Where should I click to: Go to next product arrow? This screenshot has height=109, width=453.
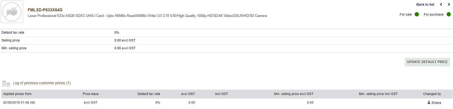[449, 4]
